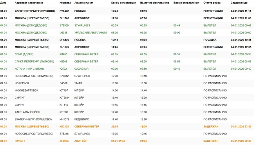Click the 'Статус рейса' column header

coord(212,3)
